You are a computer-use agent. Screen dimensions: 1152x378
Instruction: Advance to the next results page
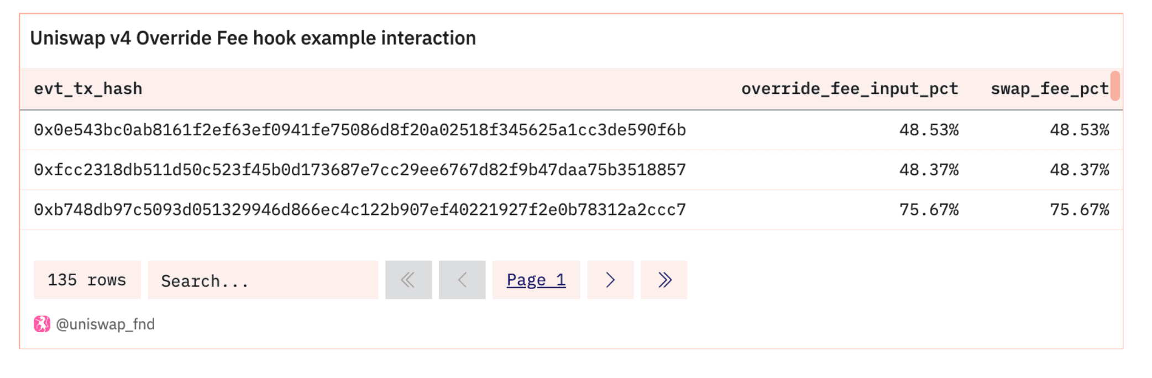[x=610, y=280]
